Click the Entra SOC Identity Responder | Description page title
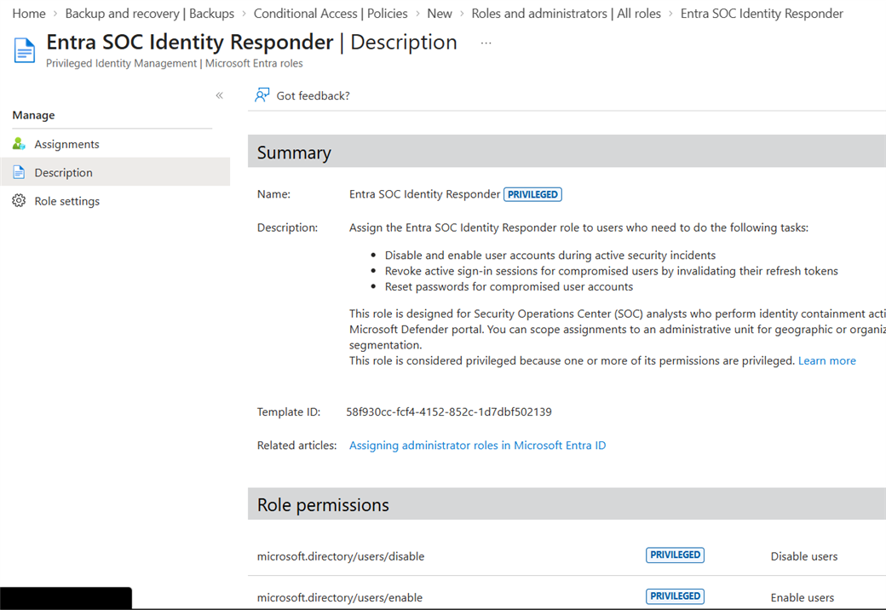This screenshot has width=886, height=610. click(x=251, y=43)
